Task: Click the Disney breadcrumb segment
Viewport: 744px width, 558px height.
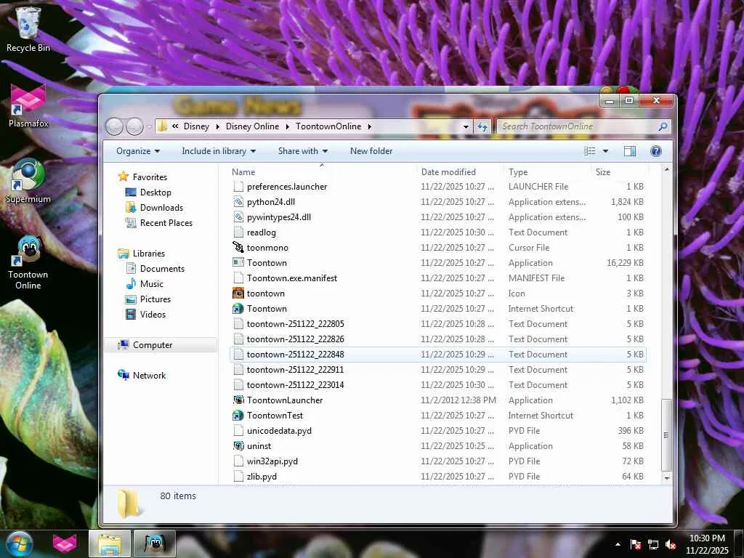Action: click(x=196, y=126)
